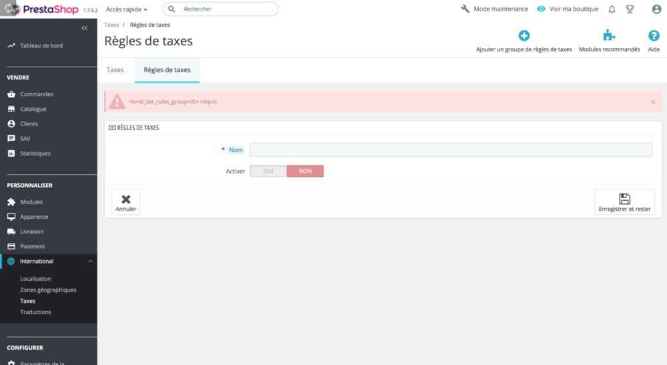
Task: Open Zones géographiques submenu item
Action: click(48, 290)
